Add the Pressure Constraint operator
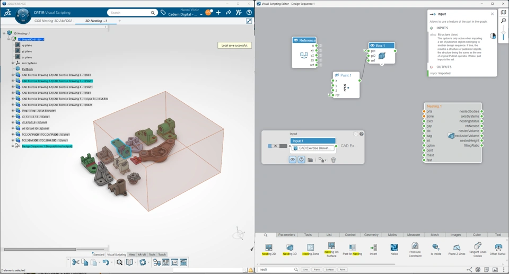This screenshot has height=274, width=509. click(415, 249)
